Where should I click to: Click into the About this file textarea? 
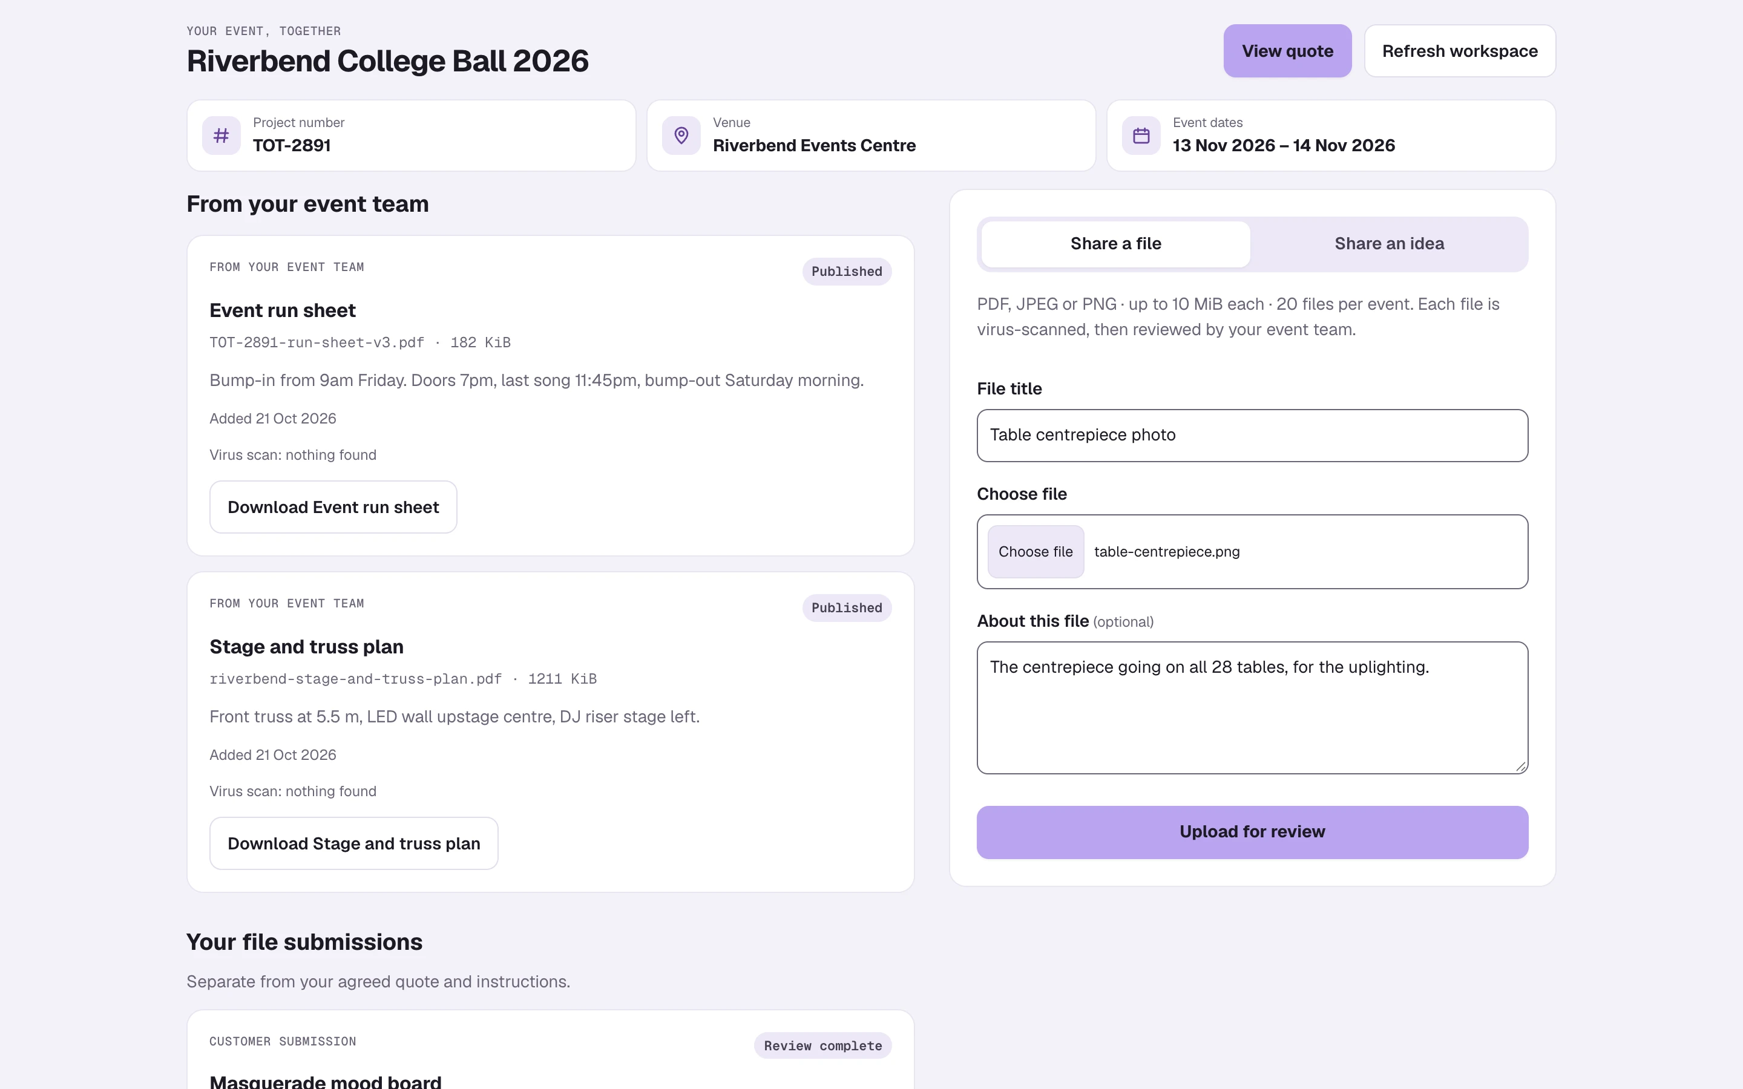1253,708
